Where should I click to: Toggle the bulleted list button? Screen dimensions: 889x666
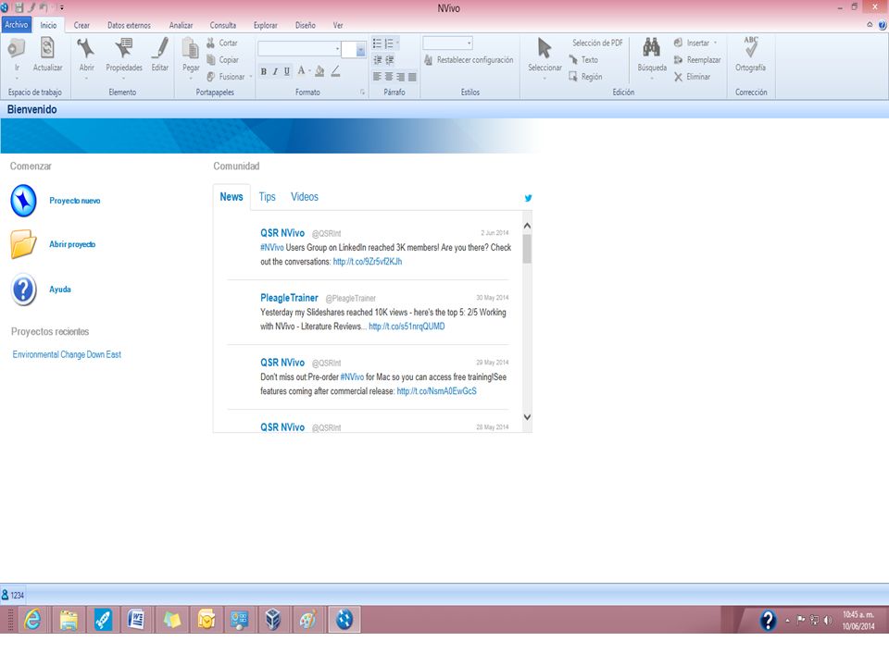[x=377, y=43]
